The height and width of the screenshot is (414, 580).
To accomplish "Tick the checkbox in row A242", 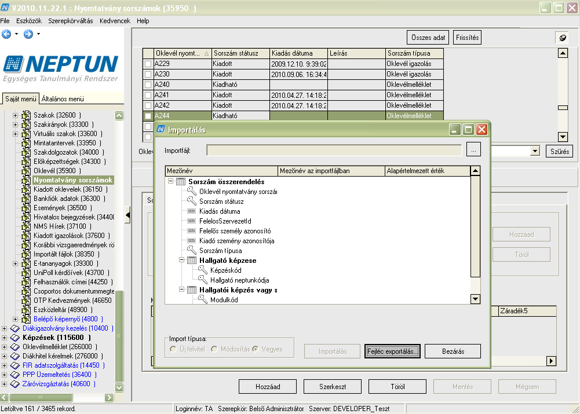I will coord(148,105).
